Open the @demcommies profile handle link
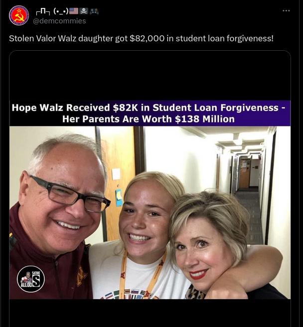The width and height of the screenshot is (303, 327). point(59,21)
